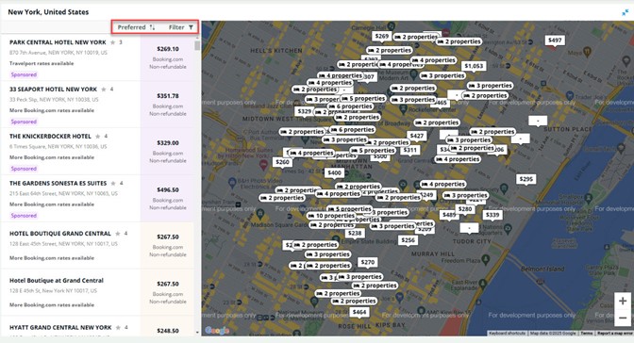The height and width of the screenshot is (343, 634).
Task: Click the hotel list scrollbar thumb
Action: 197,45
